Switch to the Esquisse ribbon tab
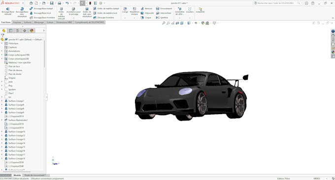Screen dimensions: 335x180 click(17, 22)
